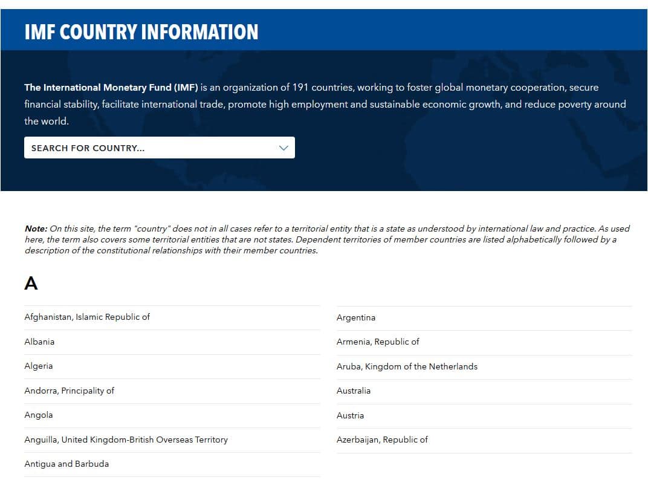
Task: Open Andorra, Principality of link
Action: (x=69, y=391)
